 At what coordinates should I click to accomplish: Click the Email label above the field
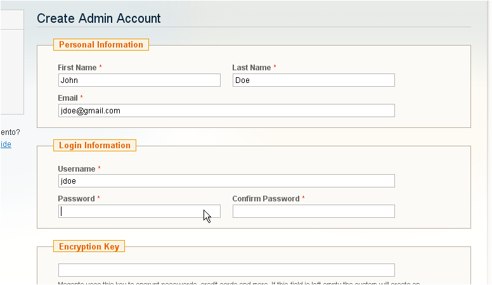coord(68,98)
